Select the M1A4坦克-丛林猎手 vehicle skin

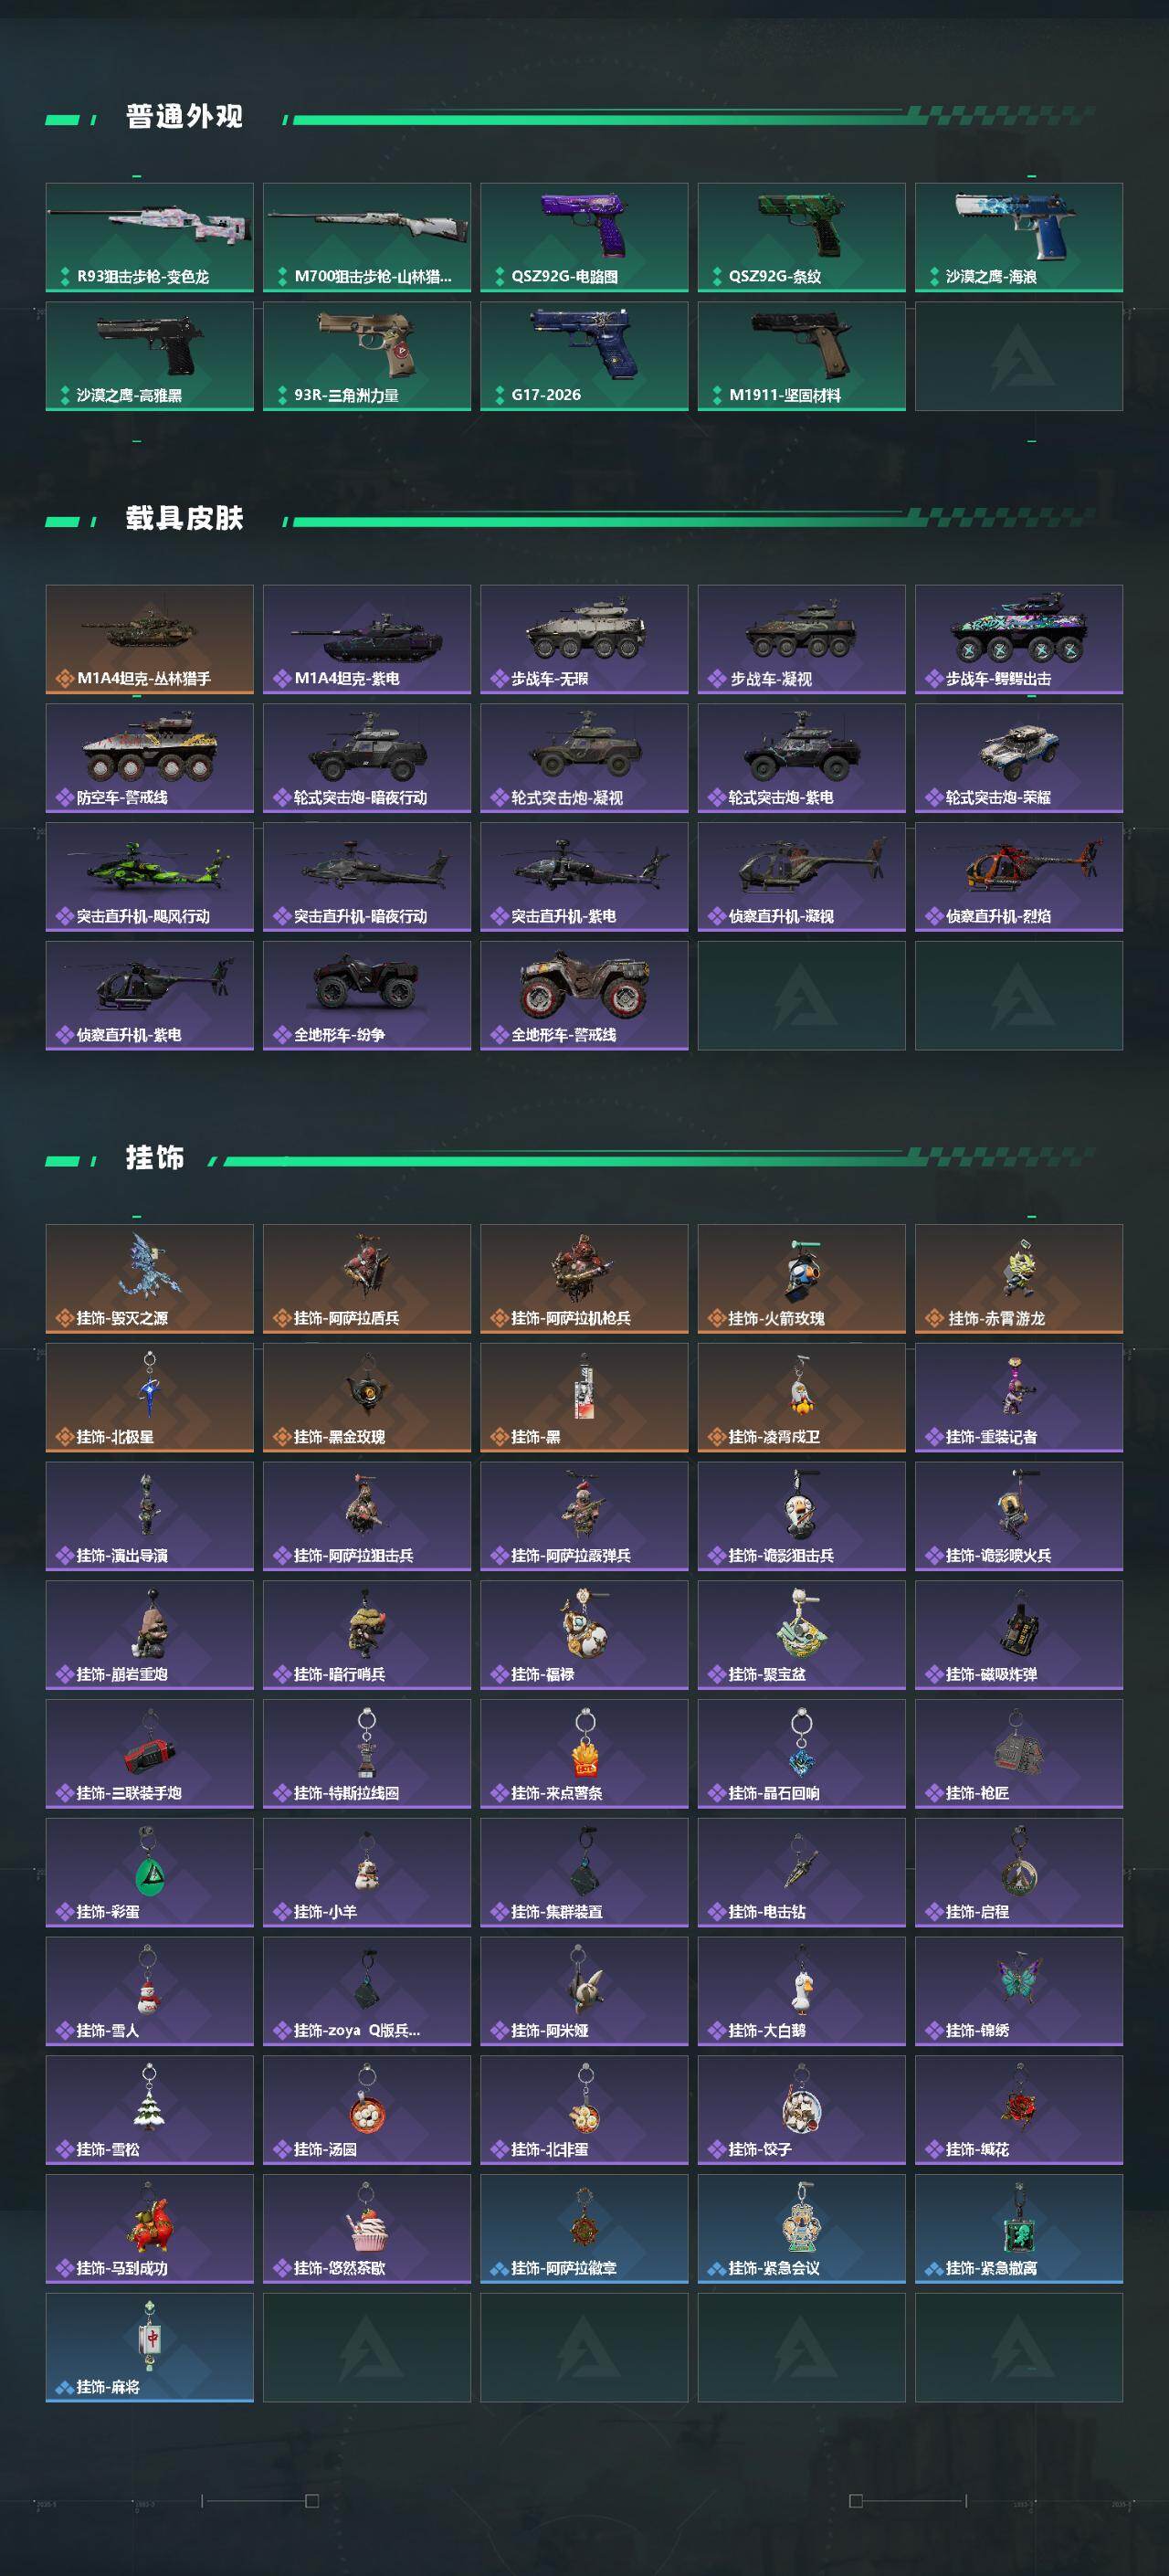[149, 639]
